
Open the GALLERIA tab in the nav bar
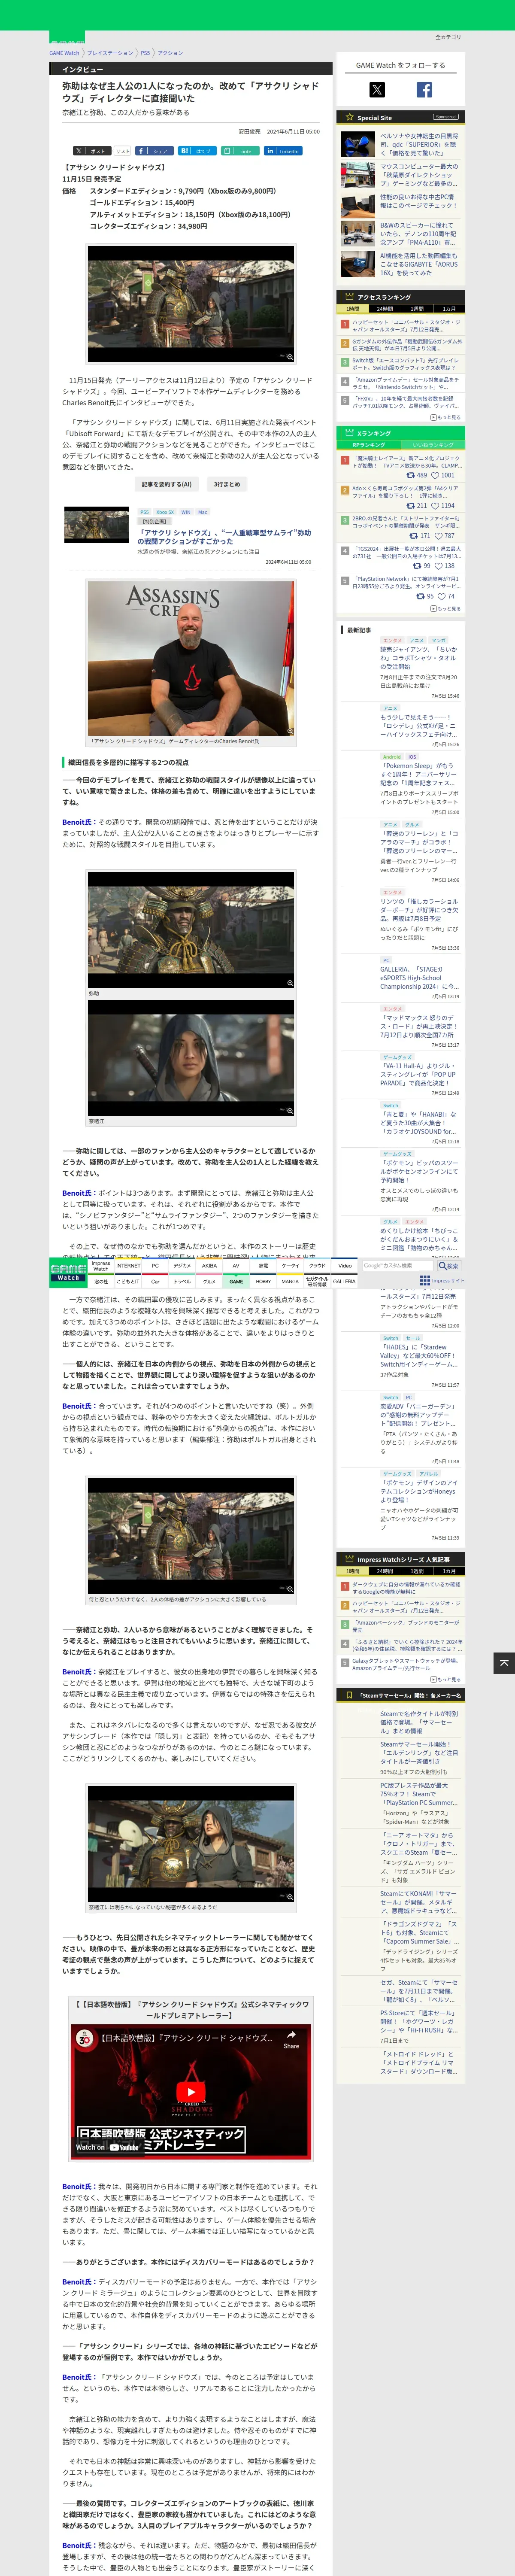pyautogui.click(x=344, y=1281)
